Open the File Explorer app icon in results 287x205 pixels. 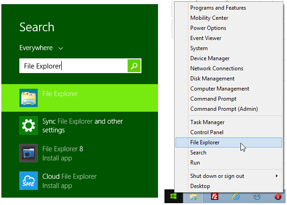pos(29,98)
